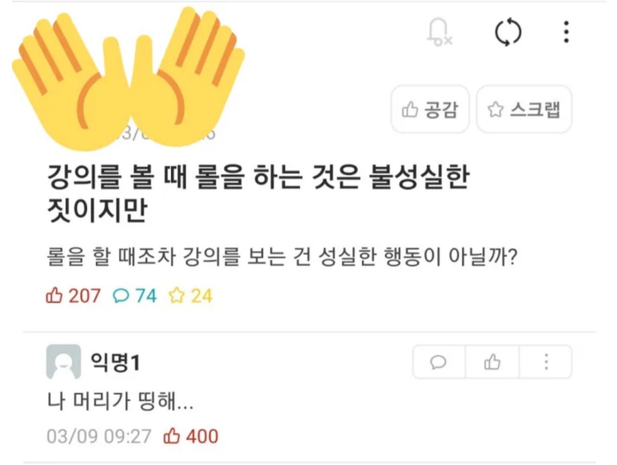Tap the comment count 74 bubble
This screenshot has height=465, width=617.
(135, 296)
